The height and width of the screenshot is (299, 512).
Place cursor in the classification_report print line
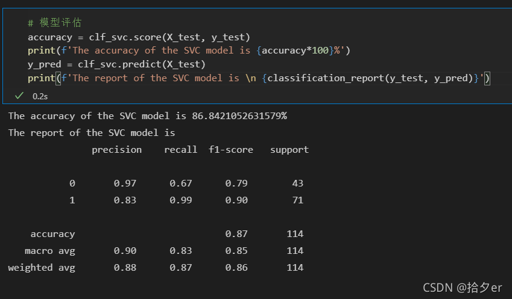pyautogui.click(x=259, y=78)
